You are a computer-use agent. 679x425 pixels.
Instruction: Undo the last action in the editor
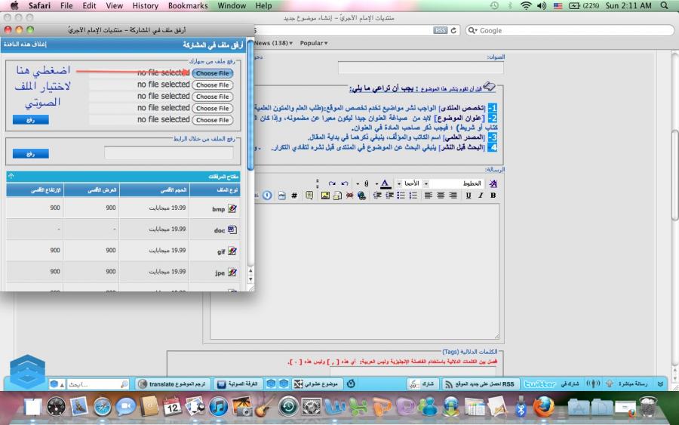click(x=345, y=183)
